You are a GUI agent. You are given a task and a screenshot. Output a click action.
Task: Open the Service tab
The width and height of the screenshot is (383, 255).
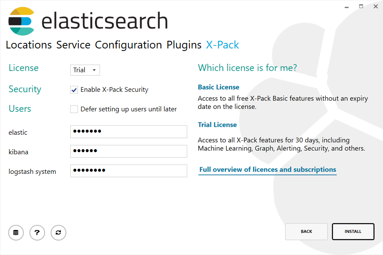[x=73, y=45]
